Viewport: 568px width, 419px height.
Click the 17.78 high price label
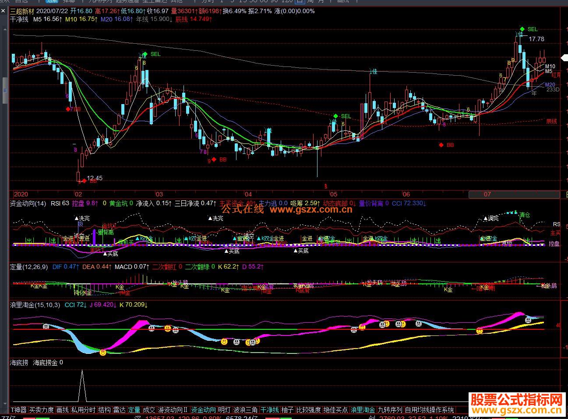point(536,39)
